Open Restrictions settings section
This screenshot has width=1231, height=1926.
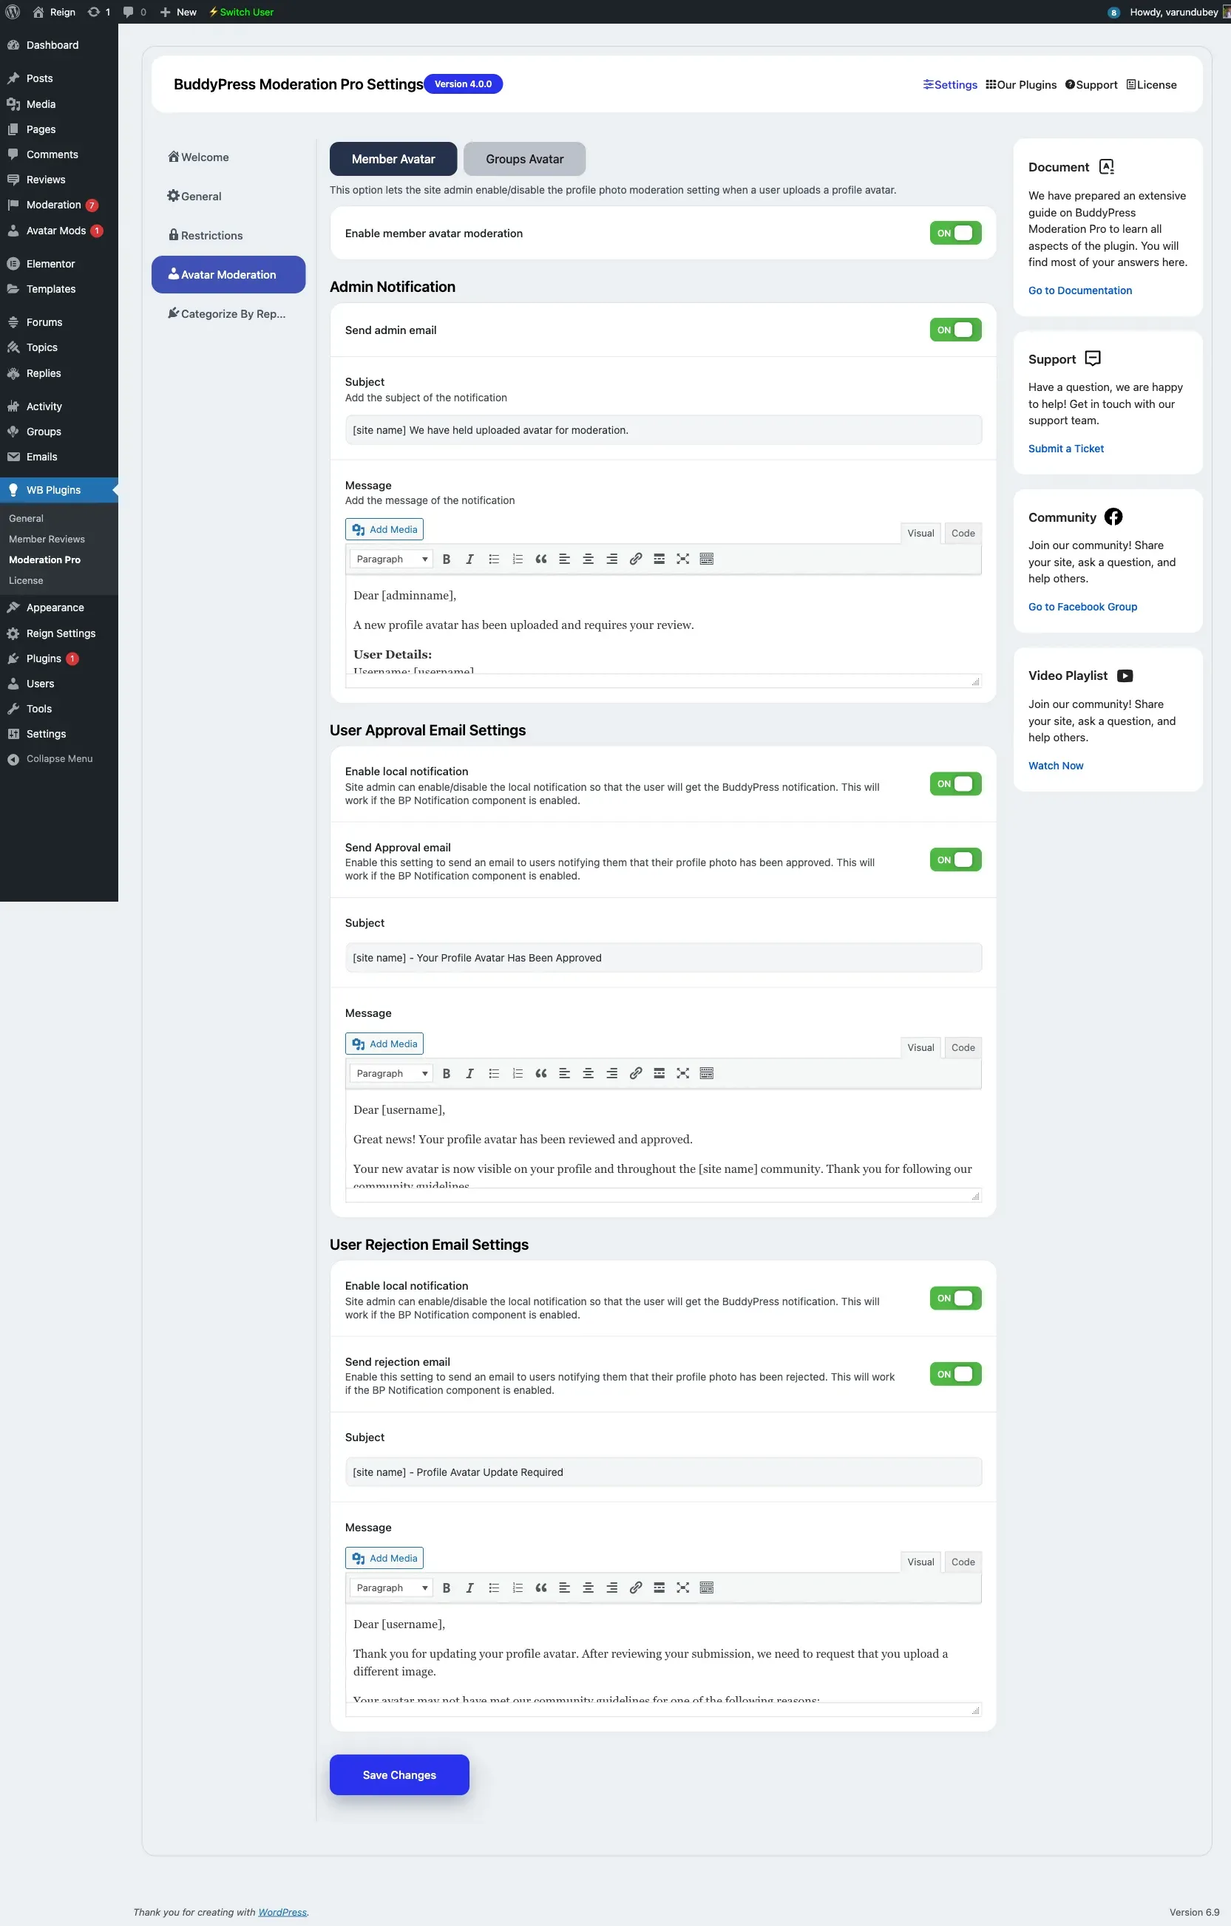(x=228, y=235)
